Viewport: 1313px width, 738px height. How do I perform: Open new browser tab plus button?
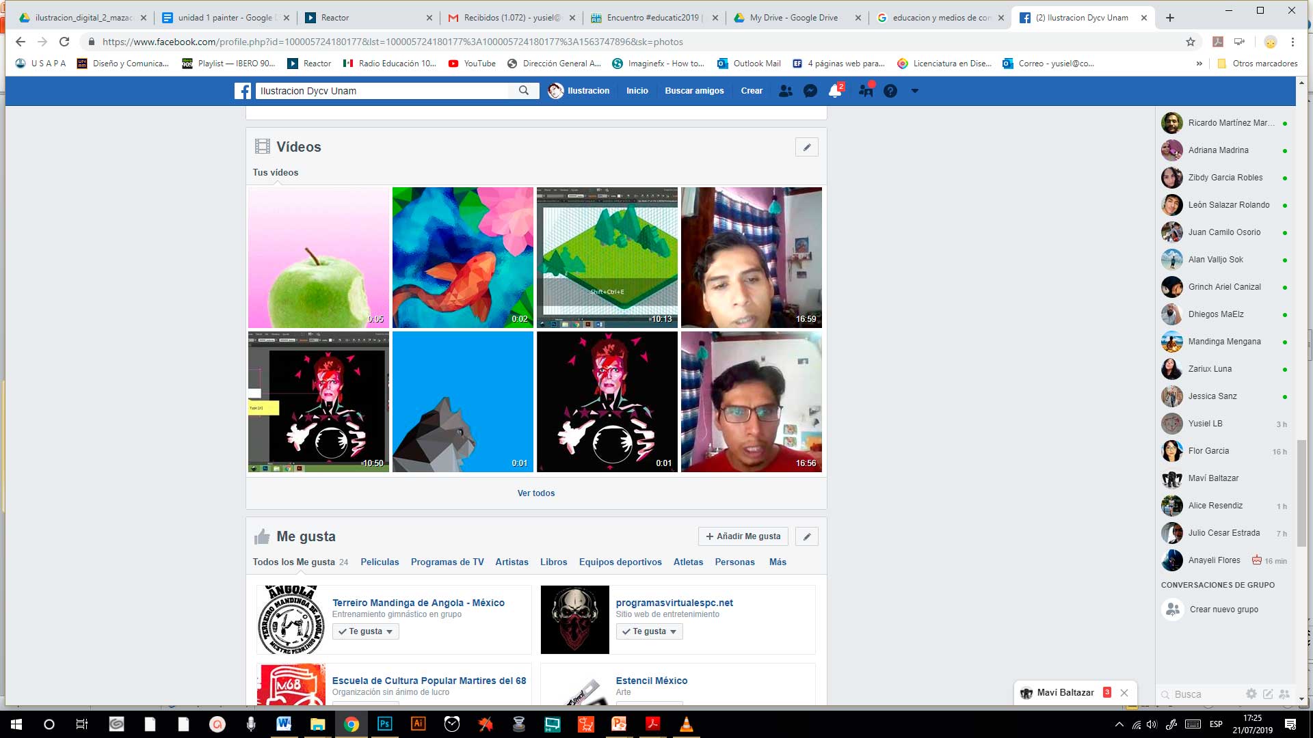(x=1170, y=18)
